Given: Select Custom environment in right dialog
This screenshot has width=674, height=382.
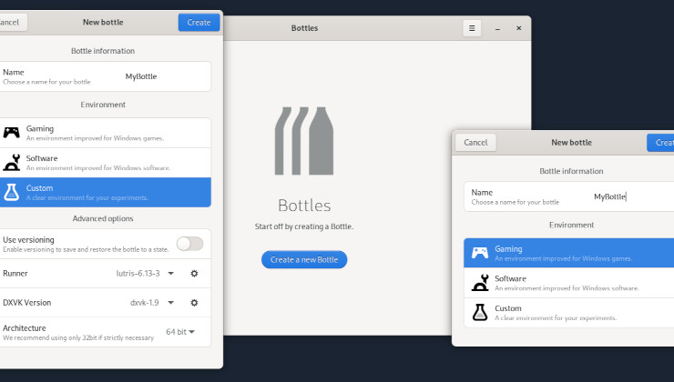Looking at the screenshot, I should (x=568, y=313).
